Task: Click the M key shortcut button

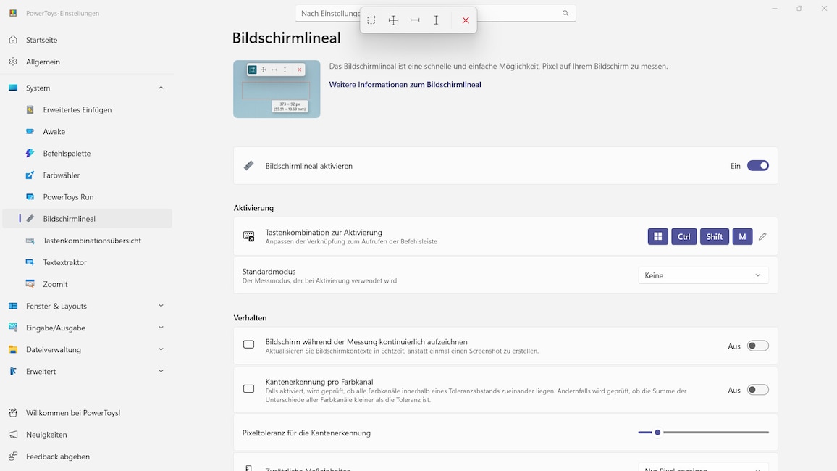Action: [742, 236]
